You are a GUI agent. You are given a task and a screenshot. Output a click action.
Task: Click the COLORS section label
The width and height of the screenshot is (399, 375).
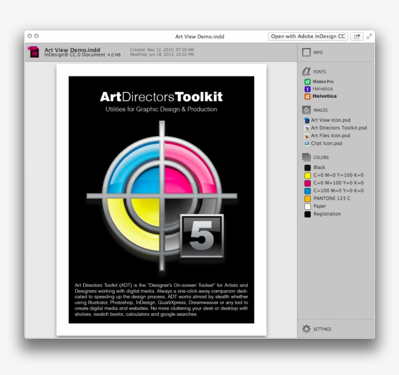point(321,158)
